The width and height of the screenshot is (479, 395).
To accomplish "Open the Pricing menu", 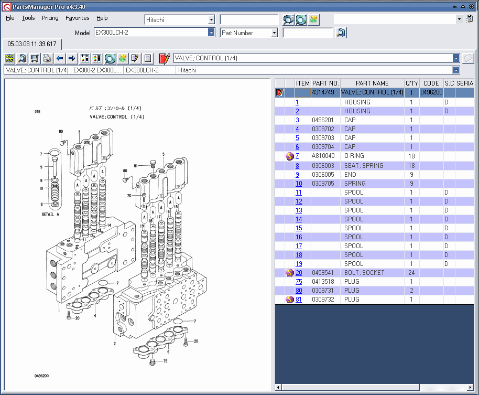I will [x=50, y=18].
